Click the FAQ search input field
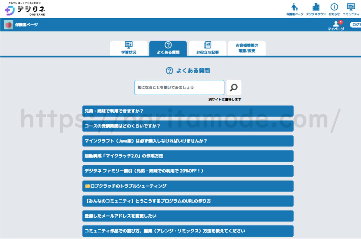This screenshot has height=239, width=361. click(x=179, y=87)
